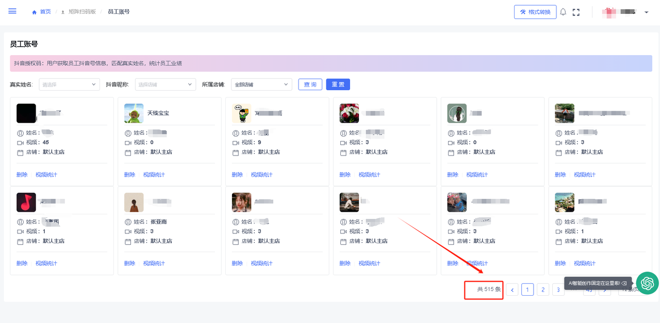Viewport: 660px width, 323px height.
Task: Click the green AI assistant icon
Action: pyautogui.click(x=647, y=283)
